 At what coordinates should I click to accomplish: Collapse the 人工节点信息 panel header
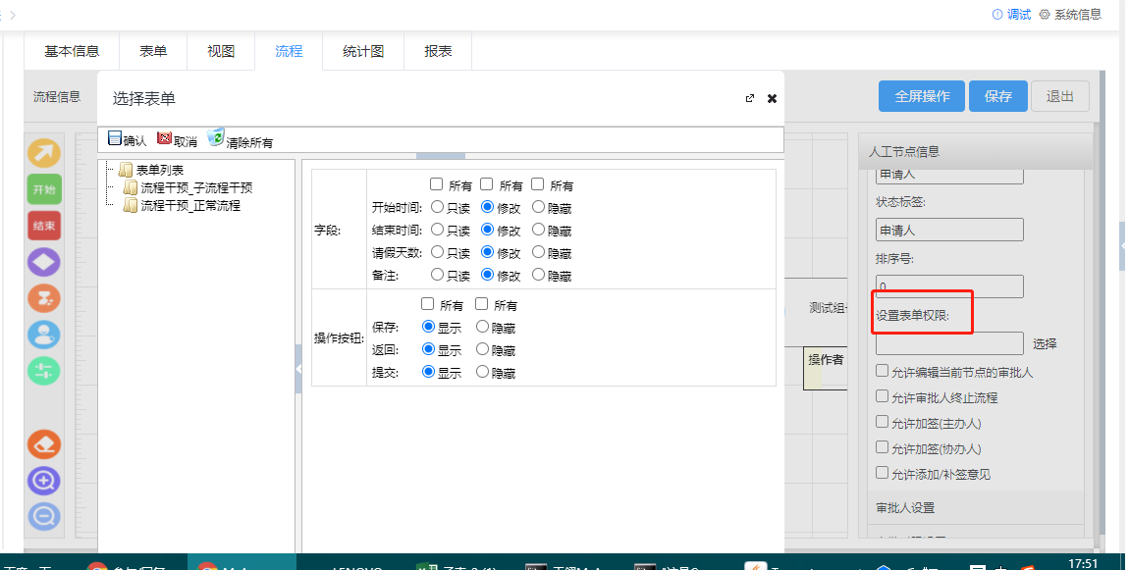(975, 151)
